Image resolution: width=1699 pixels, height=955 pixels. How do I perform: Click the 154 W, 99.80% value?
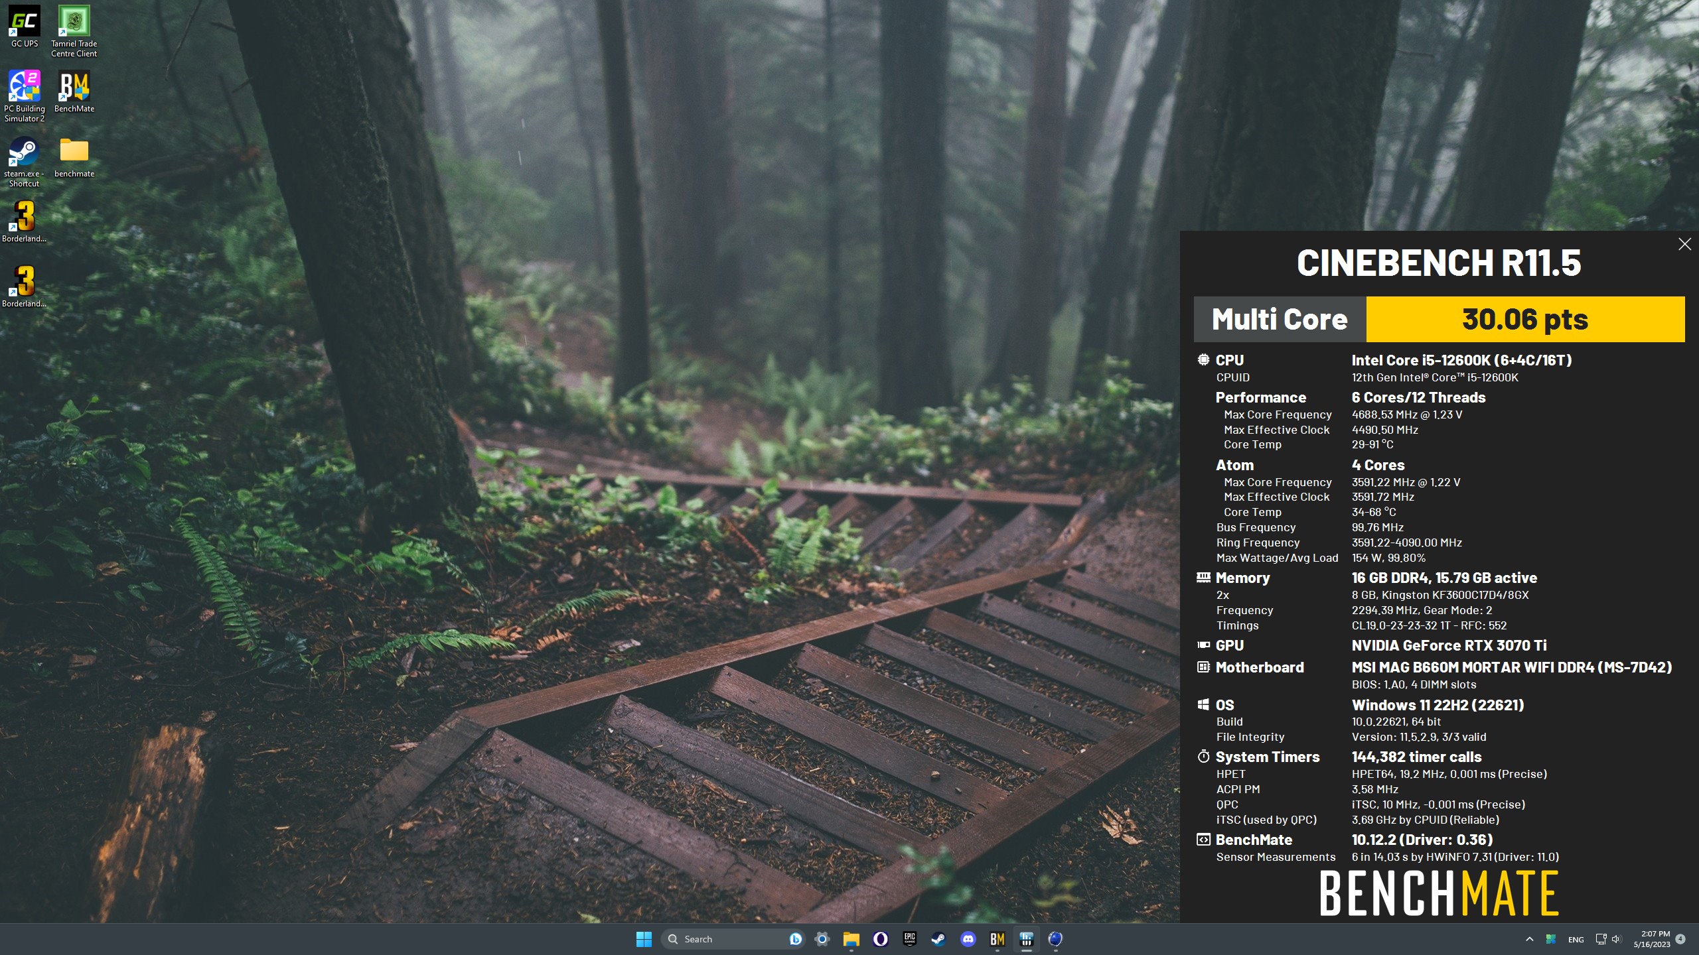1388,558
